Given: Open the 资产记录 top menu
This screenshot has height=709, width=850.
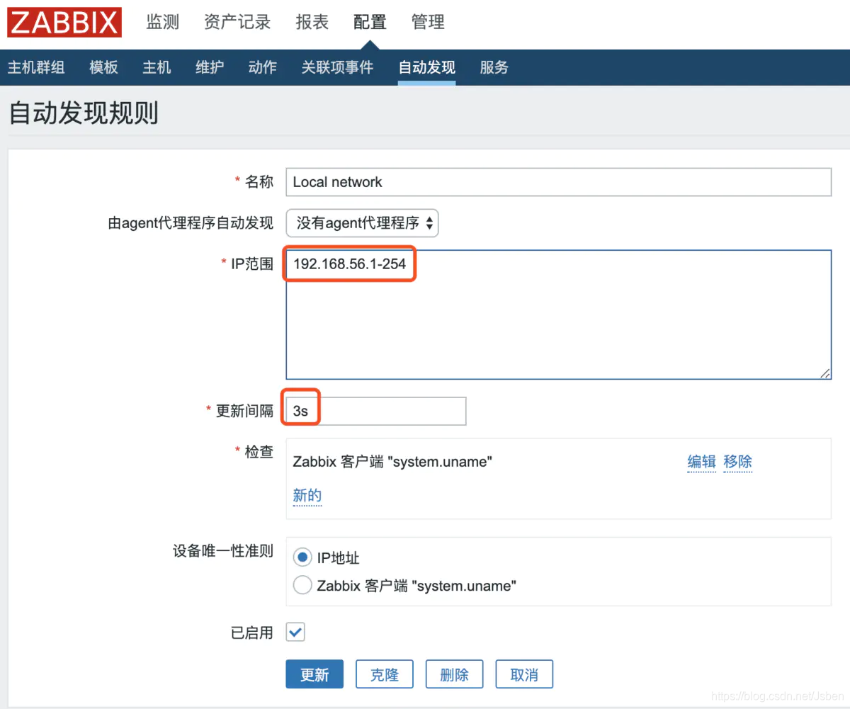Looking at the screenshot, I should point(237,23).
